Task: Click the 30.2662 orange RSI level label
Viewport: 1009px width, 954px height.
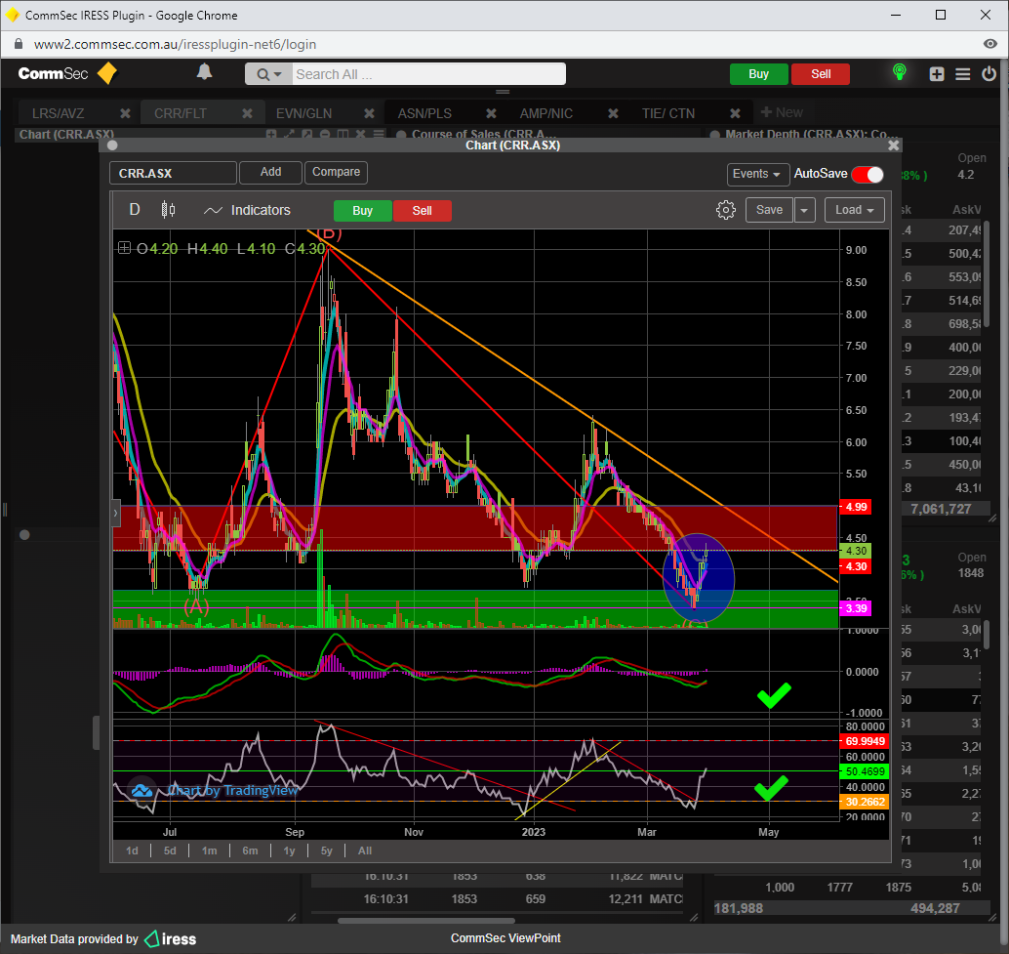Action: 865,802
